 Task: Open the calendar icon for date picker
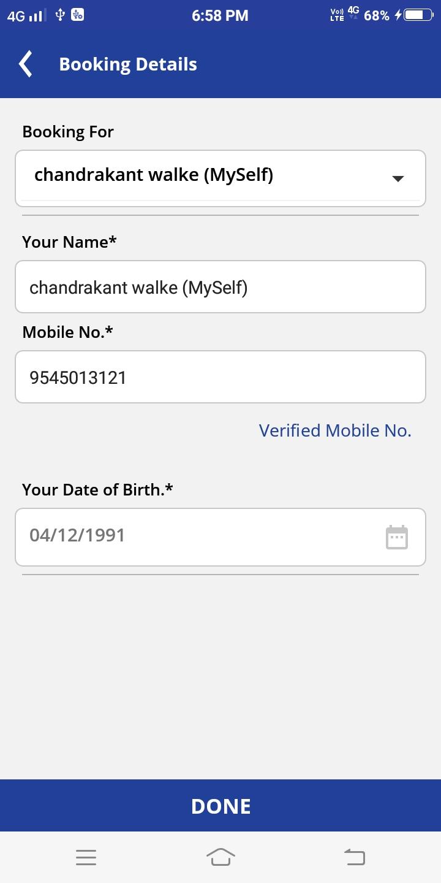click(x=397, y=537)
